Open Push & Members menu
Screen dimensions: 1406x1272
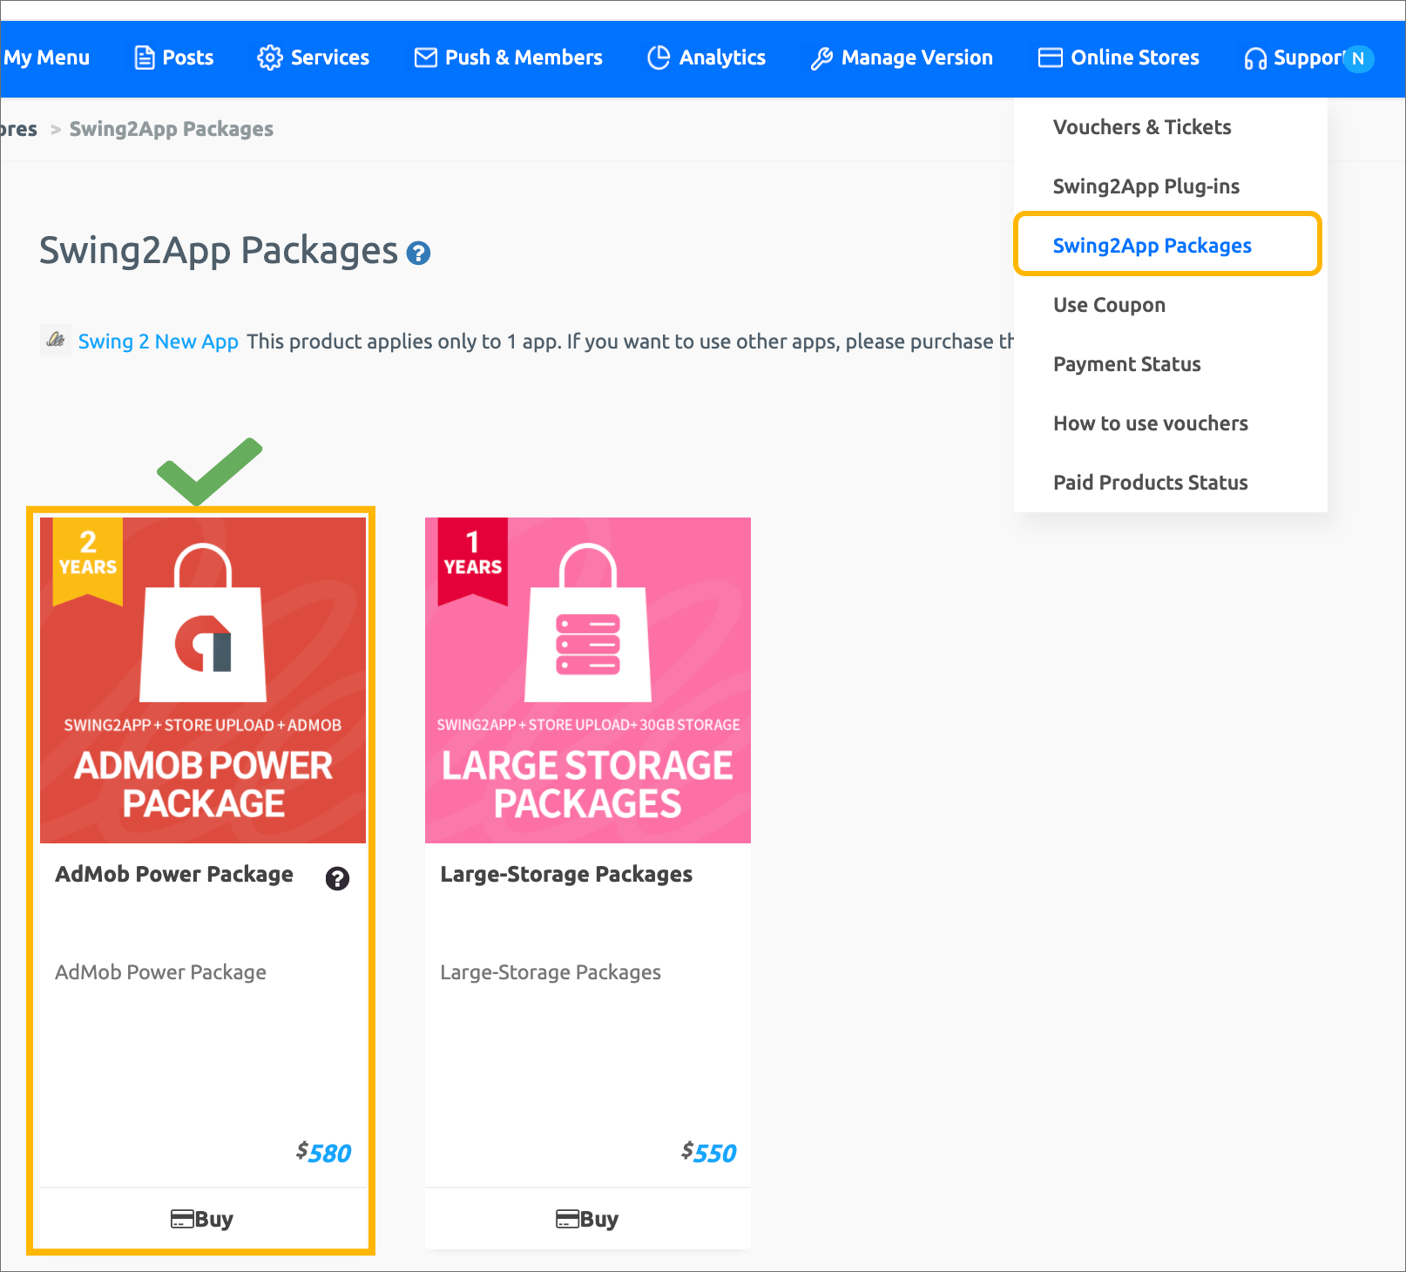[509, 58]
